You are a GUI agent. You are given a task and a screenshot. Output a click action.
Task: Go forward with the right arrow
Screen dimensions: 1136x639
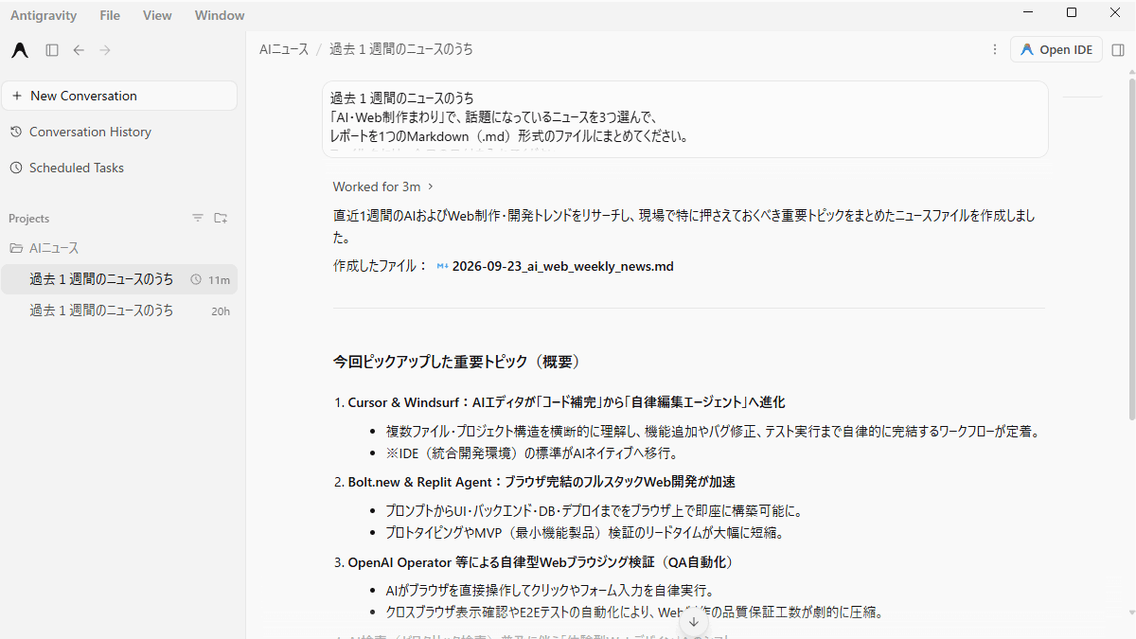[105, 50]
